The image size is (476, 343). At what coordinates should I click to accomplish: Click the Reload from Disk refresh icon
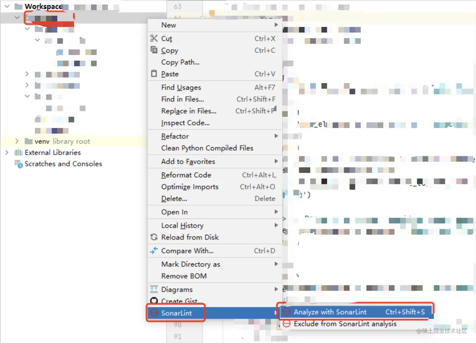point(154,237)
